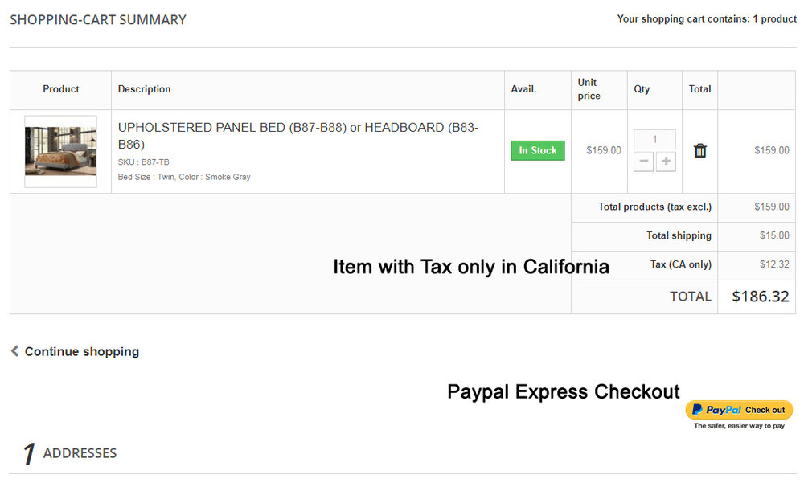804x483 pixels.
Task: Click the In Stock availability badge
Action: pos(537,150)
